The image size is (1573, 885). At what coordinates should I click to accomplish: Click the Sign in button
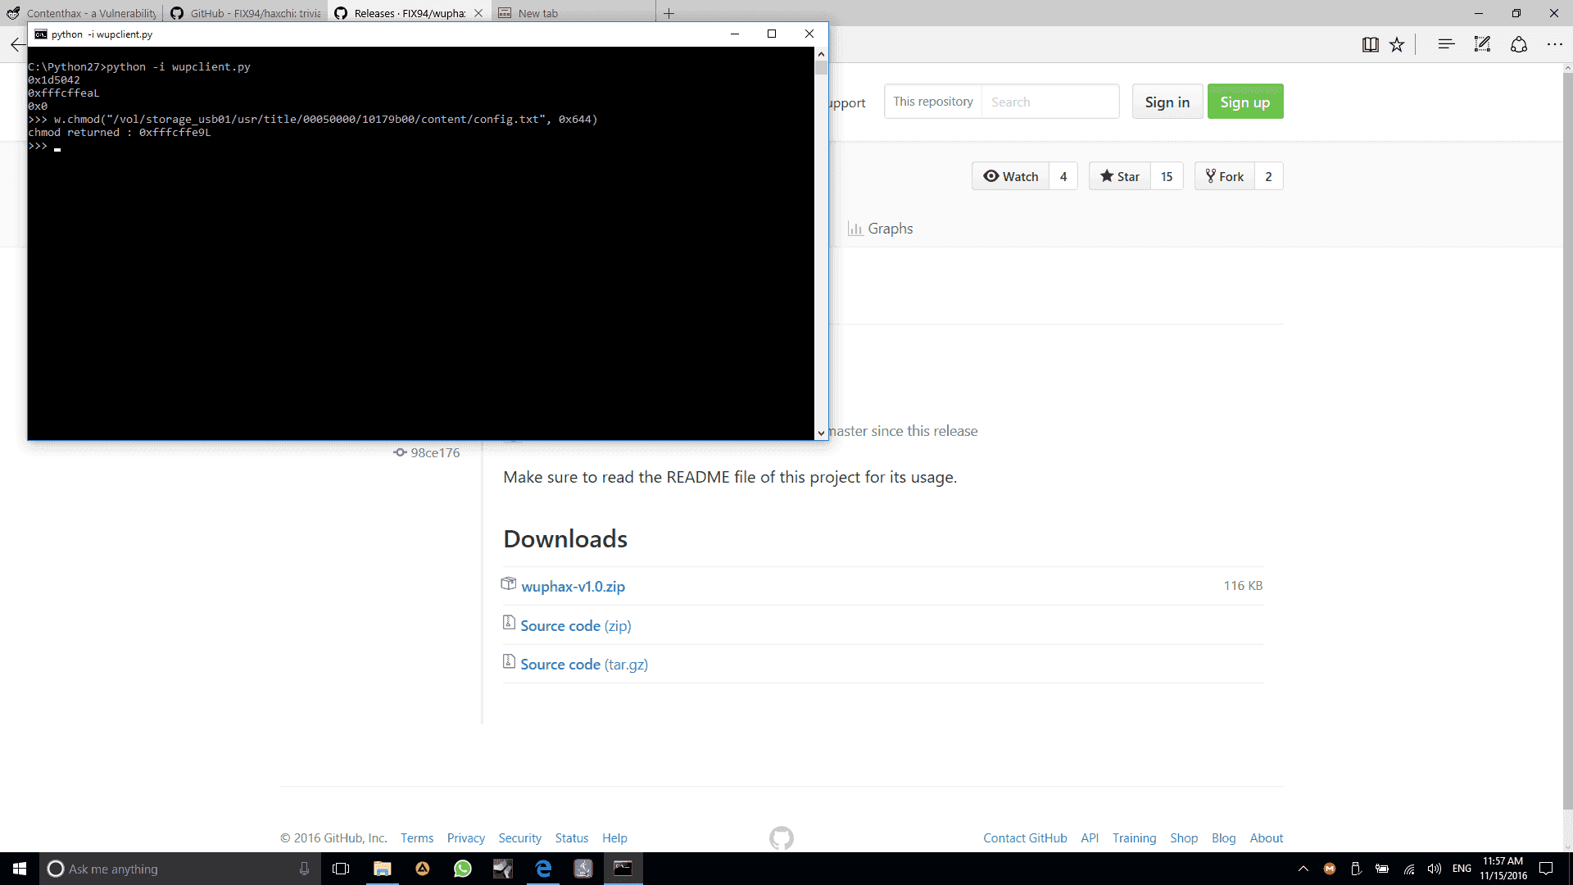point(1167,102)
